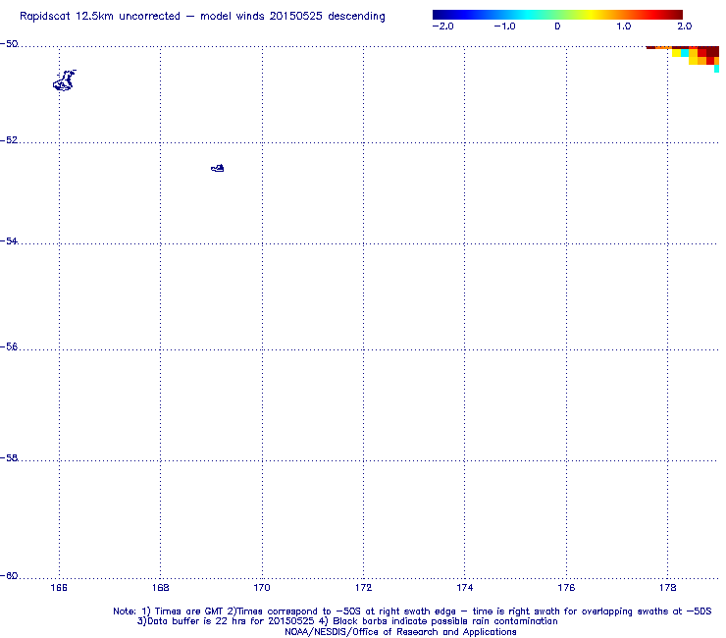The width and height of the screenshot is (726, 638).
Task: Click the '176' longitude axis label
Action: coord(566,588)
